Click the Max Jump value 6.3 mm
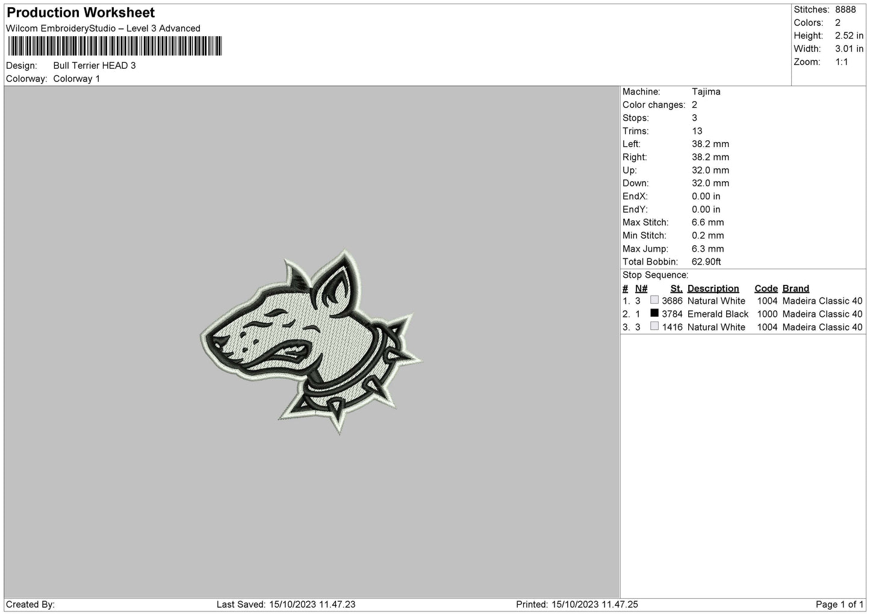 point(708,249)
